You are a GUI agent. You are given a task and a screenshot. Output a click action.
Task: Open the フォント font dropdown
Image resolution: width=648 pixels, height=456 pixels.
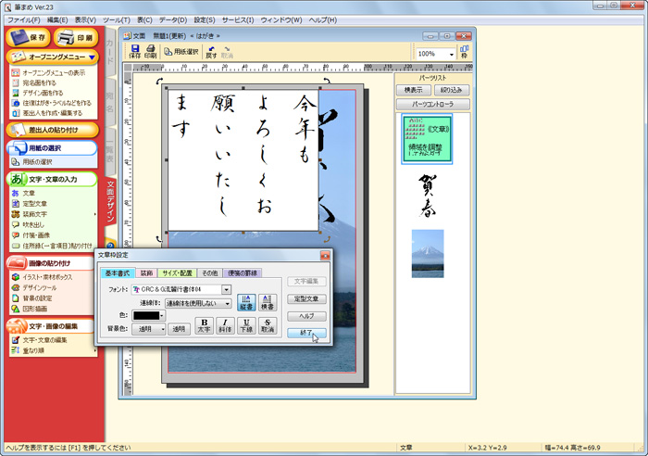(226, 290)
